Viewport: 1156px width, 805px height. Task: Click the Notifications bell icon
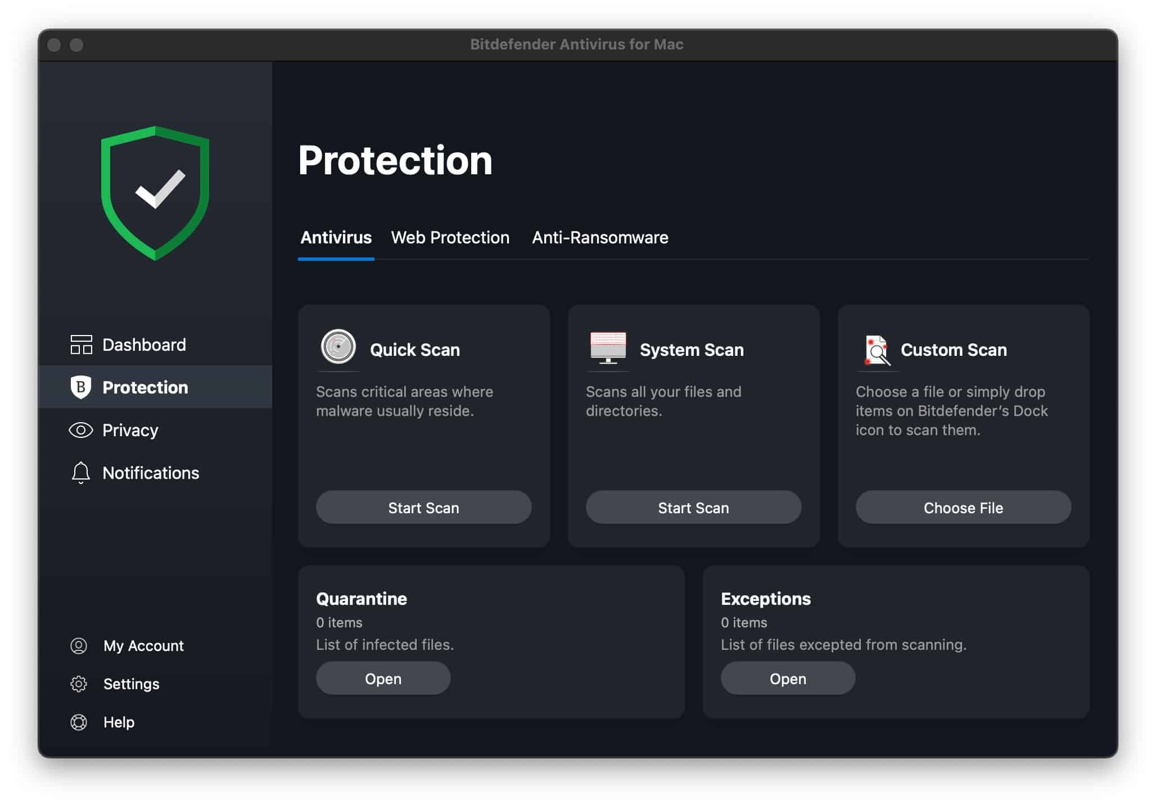(81, 473)
